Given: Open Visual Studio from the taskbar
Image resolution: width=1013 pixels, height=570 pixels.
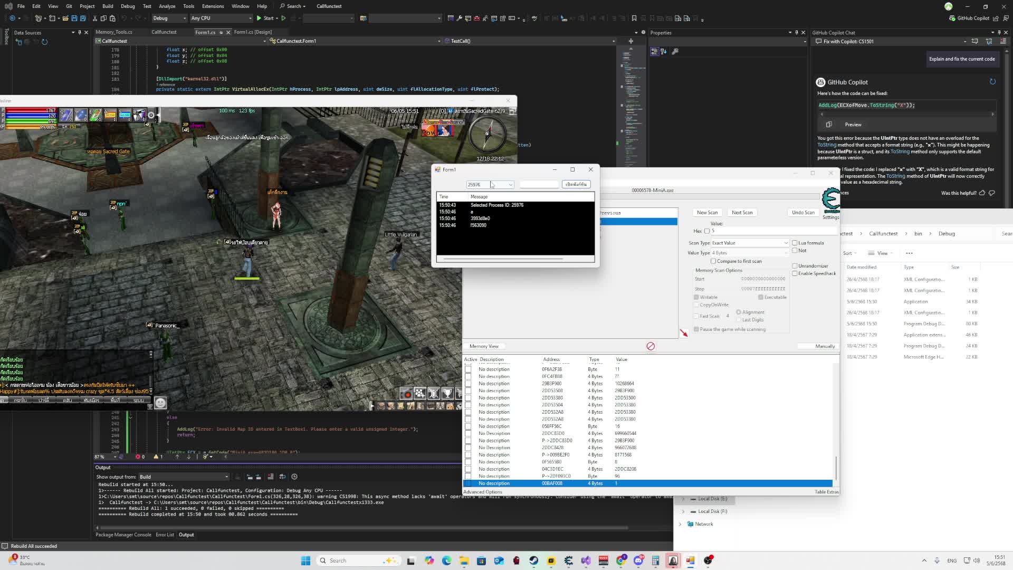Looking at the screenshot, I should tap(586, 560).
